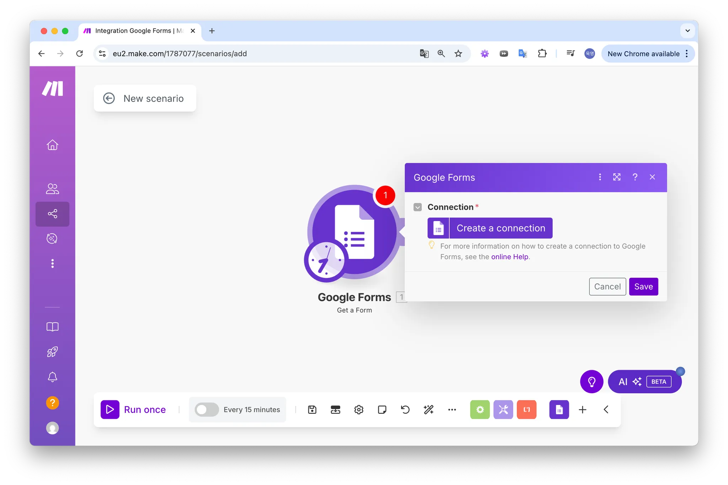
Task: Close the Google Forms dialog
Action: coord(652,177)
